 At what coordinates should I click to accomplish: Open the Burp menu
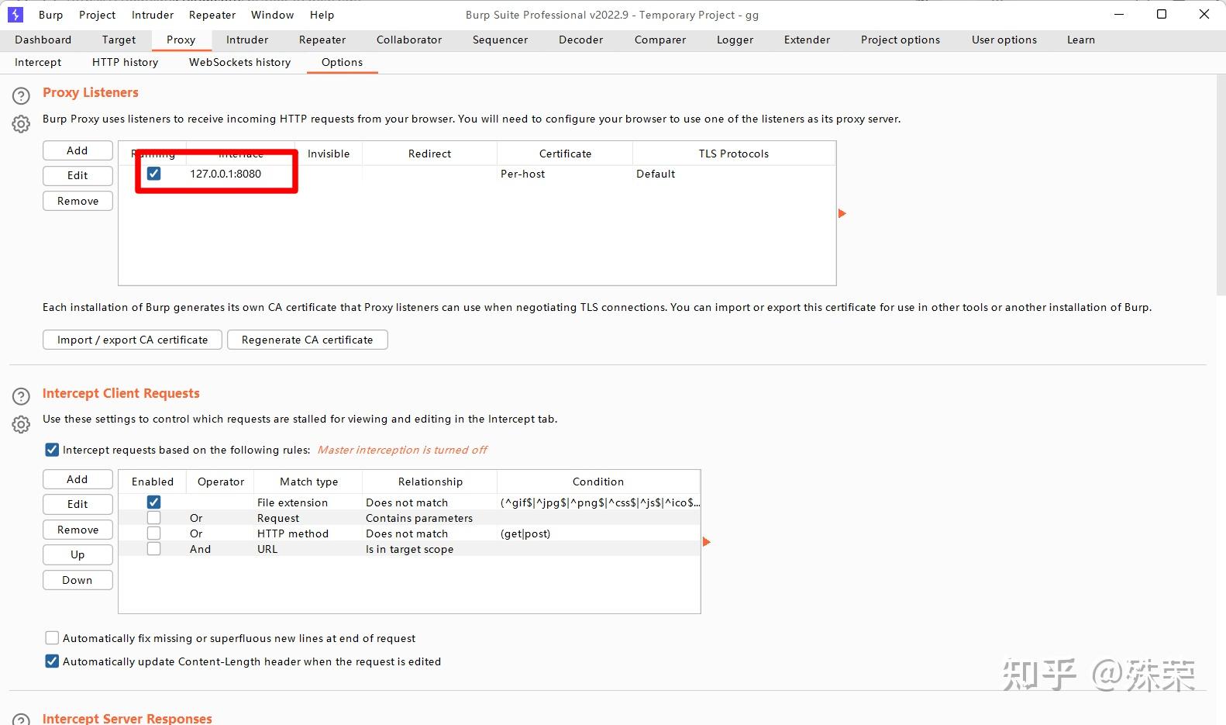[x=51, y=15]
